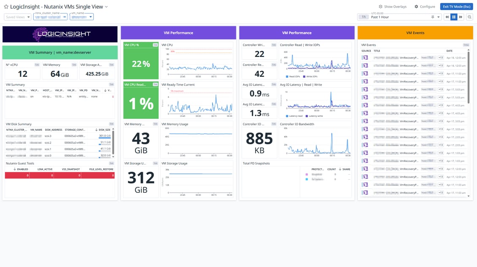
Task: Open the dashboard title dropdown chevron
Action: pos(106,7)
